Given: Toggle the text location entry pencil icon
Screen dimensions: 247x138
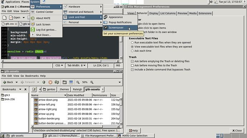Looking at the screenshot, I should click(x=34, y=90).
